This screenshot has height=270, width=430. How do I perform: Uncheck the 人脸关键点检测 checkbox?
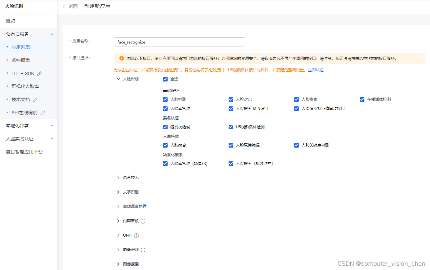[297, 145]
